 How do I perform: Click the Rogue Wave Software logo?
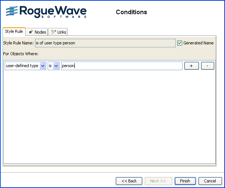(46, 12)
